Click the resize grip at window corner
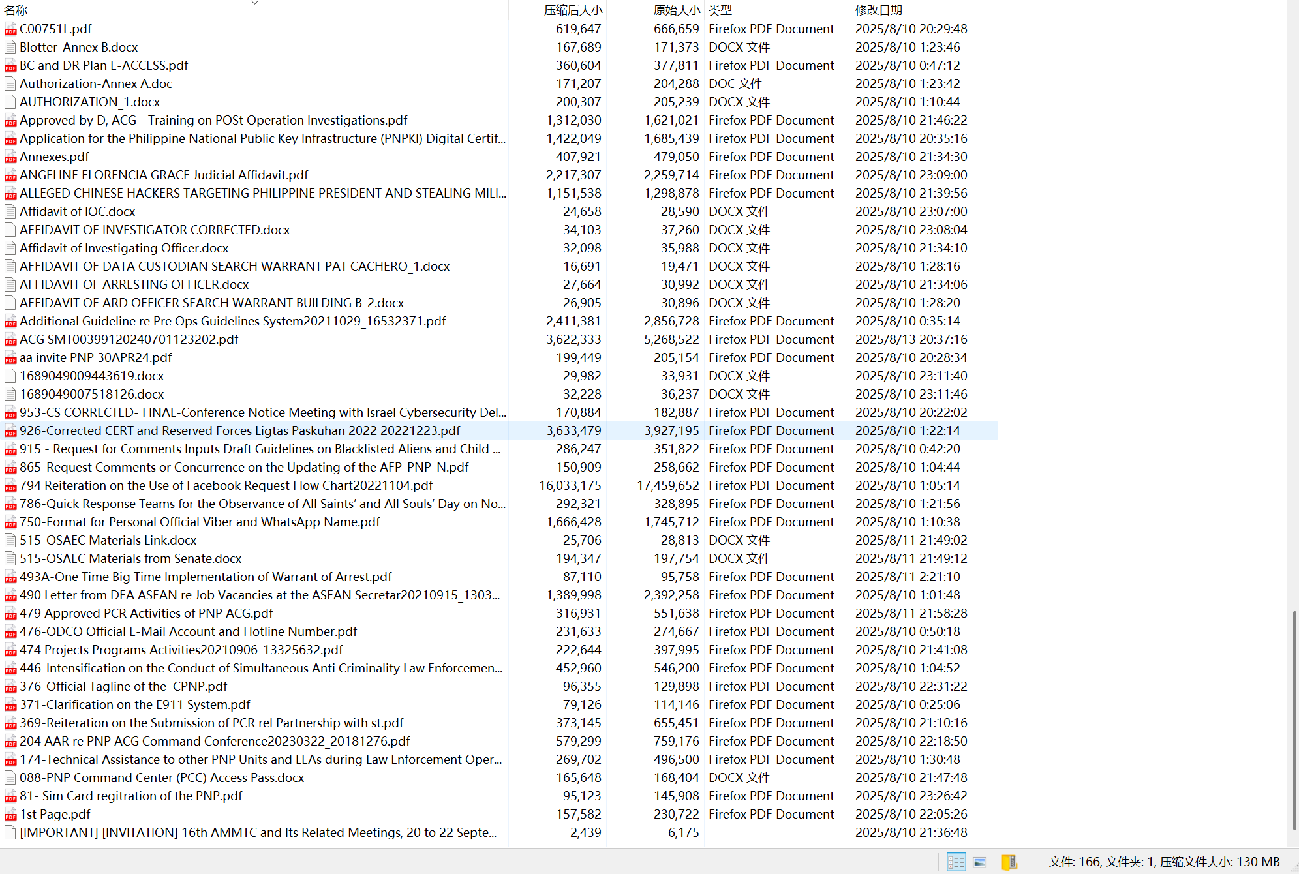 (x=1293, y=869)
